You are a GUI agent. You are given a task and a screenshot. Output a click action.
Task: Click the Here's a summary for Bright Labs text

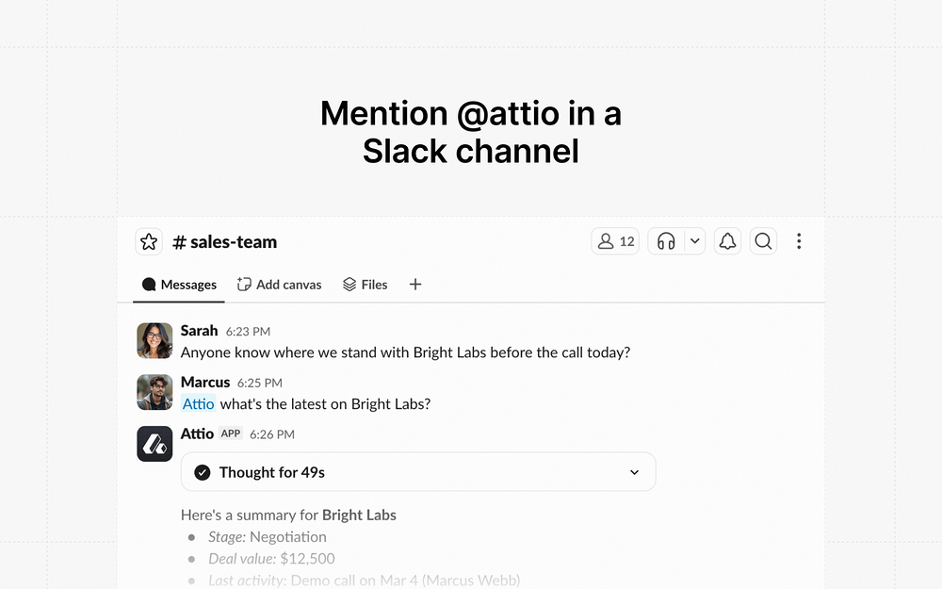coord(288,515)
